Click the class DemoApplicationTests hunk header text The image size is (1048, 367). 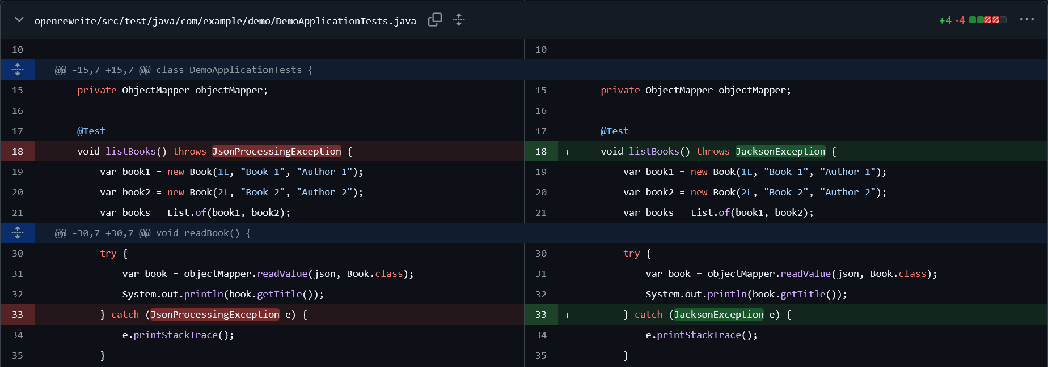[x=183, y=70]
